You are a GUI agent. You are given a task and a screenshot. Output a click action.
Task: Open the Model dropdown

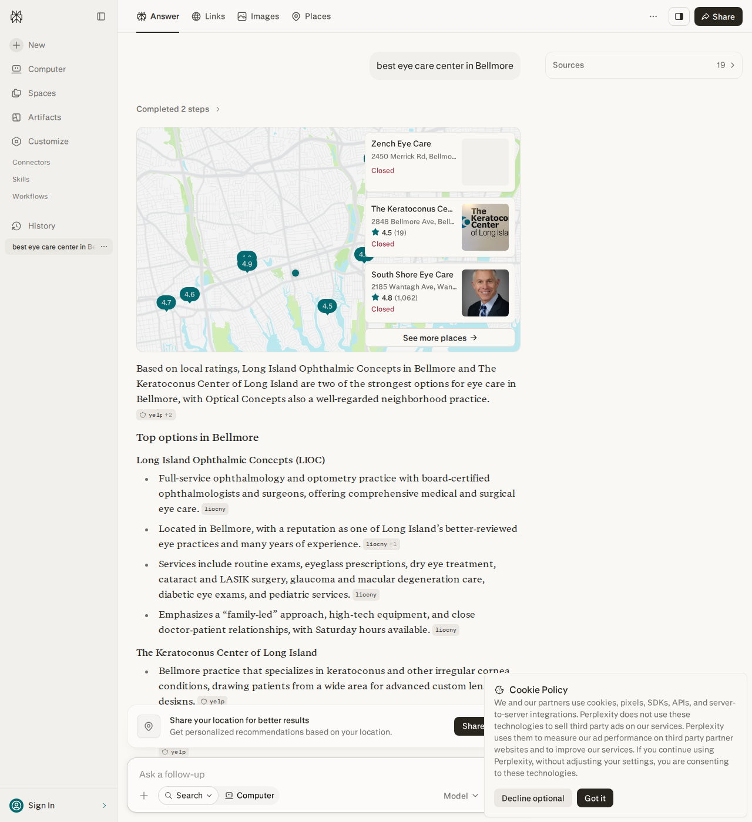[x=461, y=796]
